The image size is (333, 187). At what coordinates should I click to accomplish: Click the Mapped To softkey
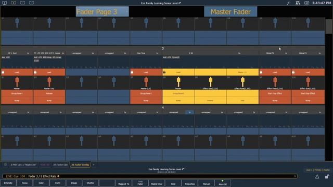pos(124,183)
